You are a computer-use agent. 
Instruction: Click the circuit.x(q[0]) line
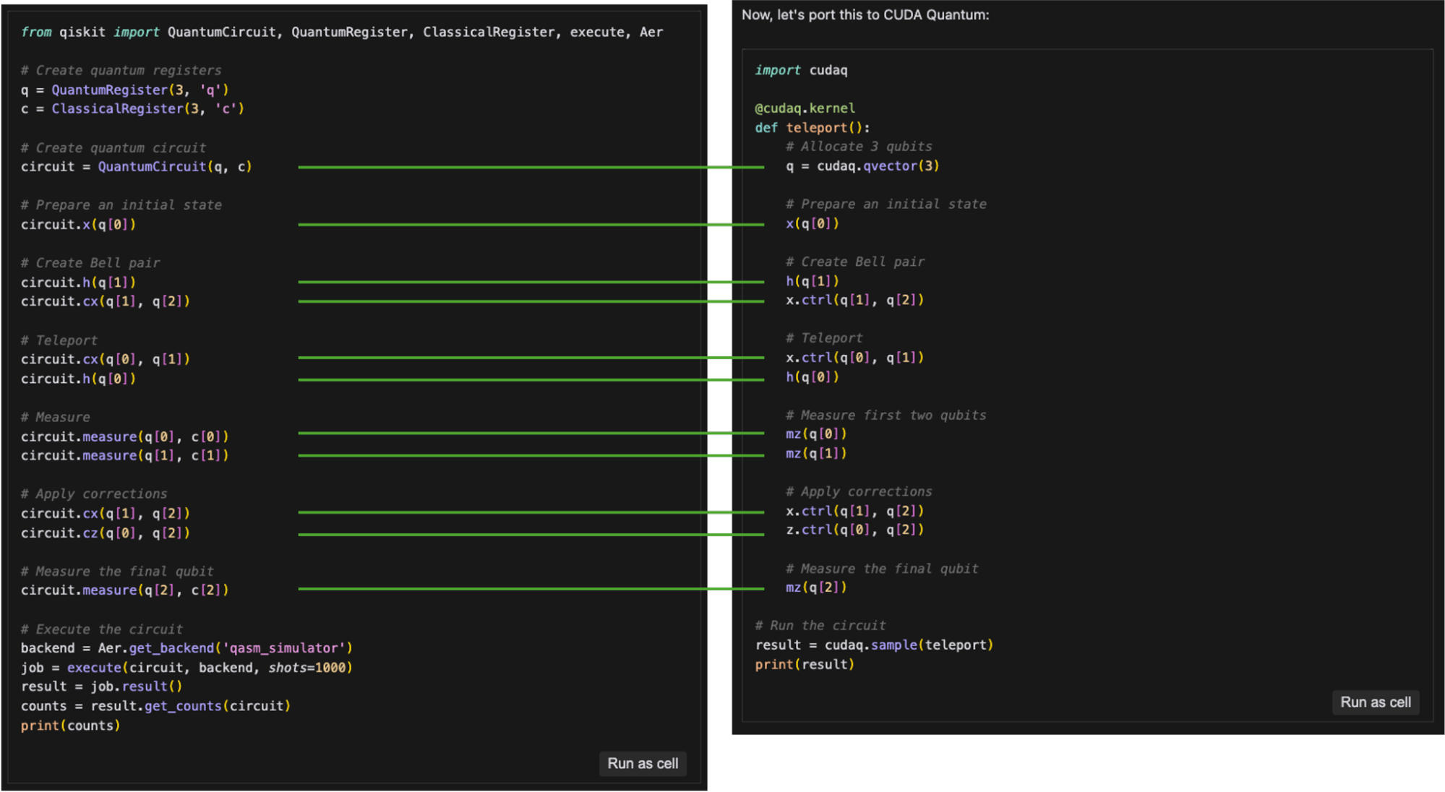click(78, 224)
